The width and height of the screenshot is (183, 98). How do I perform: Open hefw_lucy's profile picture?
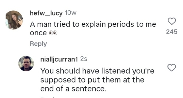(x=14, y=20)
